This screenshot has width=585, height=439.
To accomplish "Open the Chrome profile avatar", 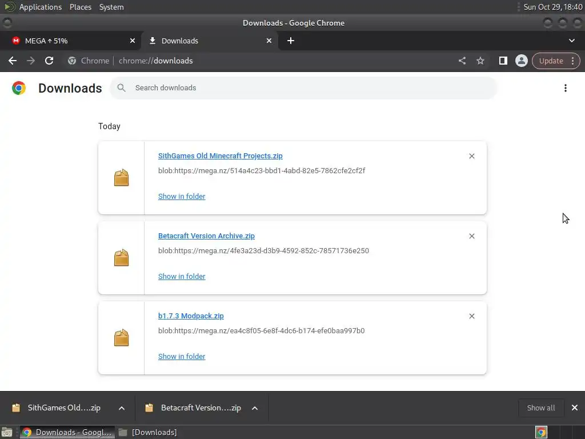I will [x=522, y=61].
